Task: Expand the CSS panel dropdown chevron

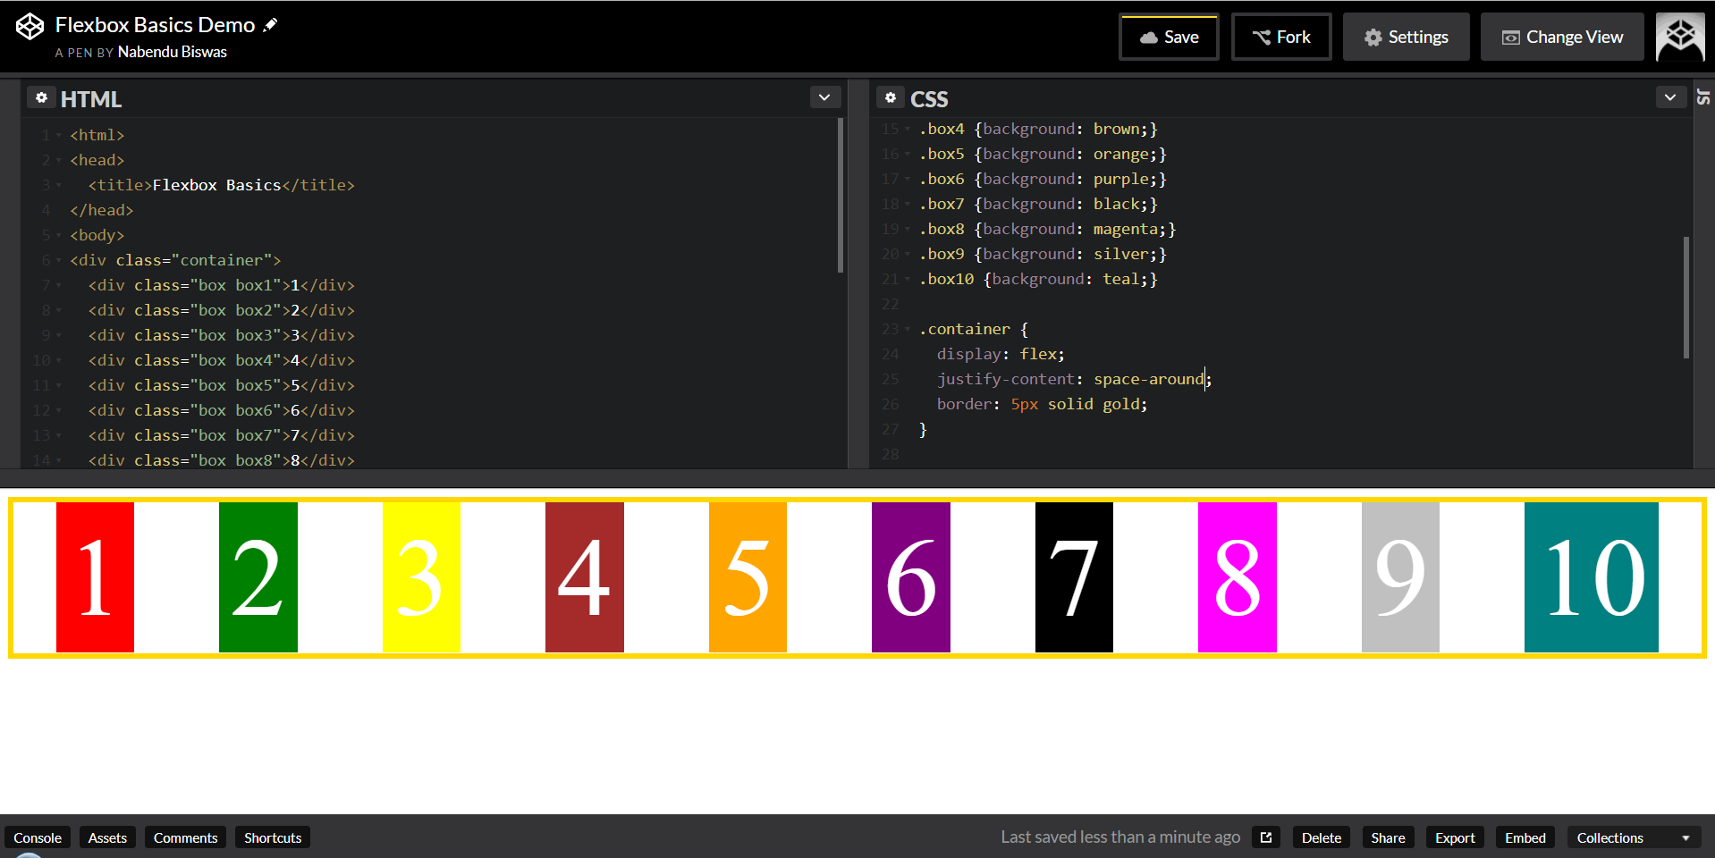Action: pyautogui.click(x=1670, y=97)
